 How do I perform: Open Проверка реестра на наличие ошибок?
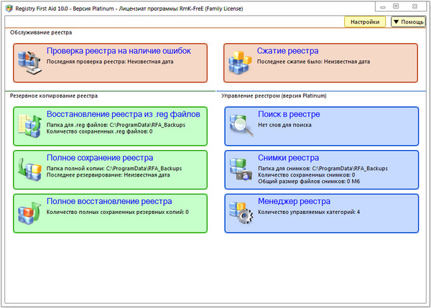point(119,51)
